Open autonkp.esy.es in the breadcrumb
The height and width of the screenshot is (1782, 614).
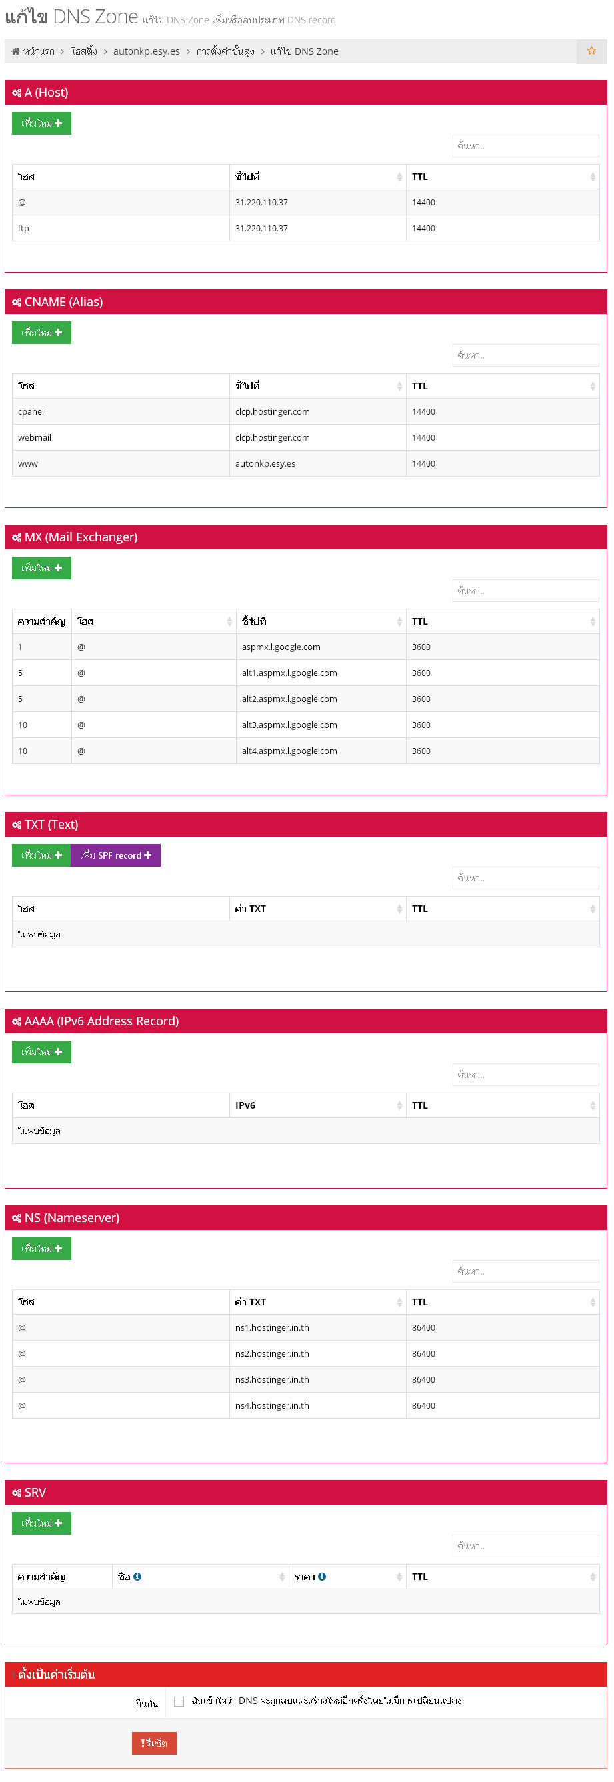(147, 51)
